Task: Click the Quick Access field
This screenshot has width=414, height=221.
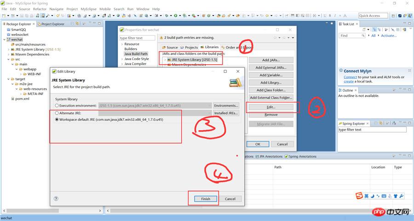Action: pyautogui.click(x=373, y=16)
